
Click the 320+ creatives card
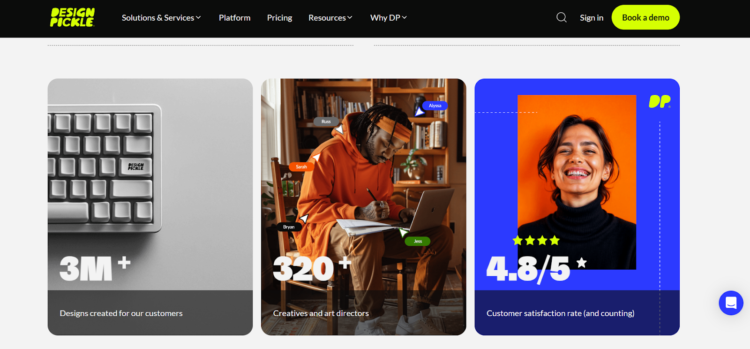(364, 207)
